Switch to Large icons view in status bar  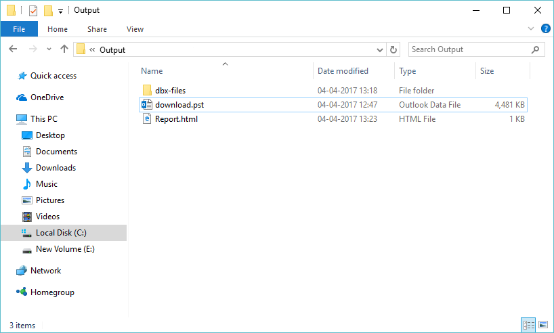543,325
